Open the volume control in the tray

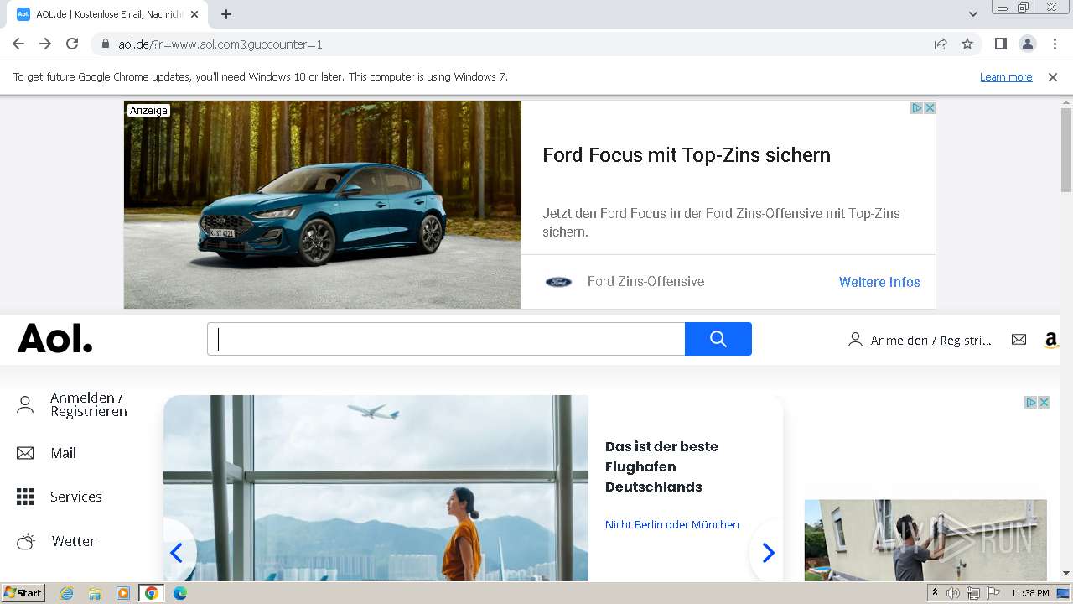pos(953,593)
